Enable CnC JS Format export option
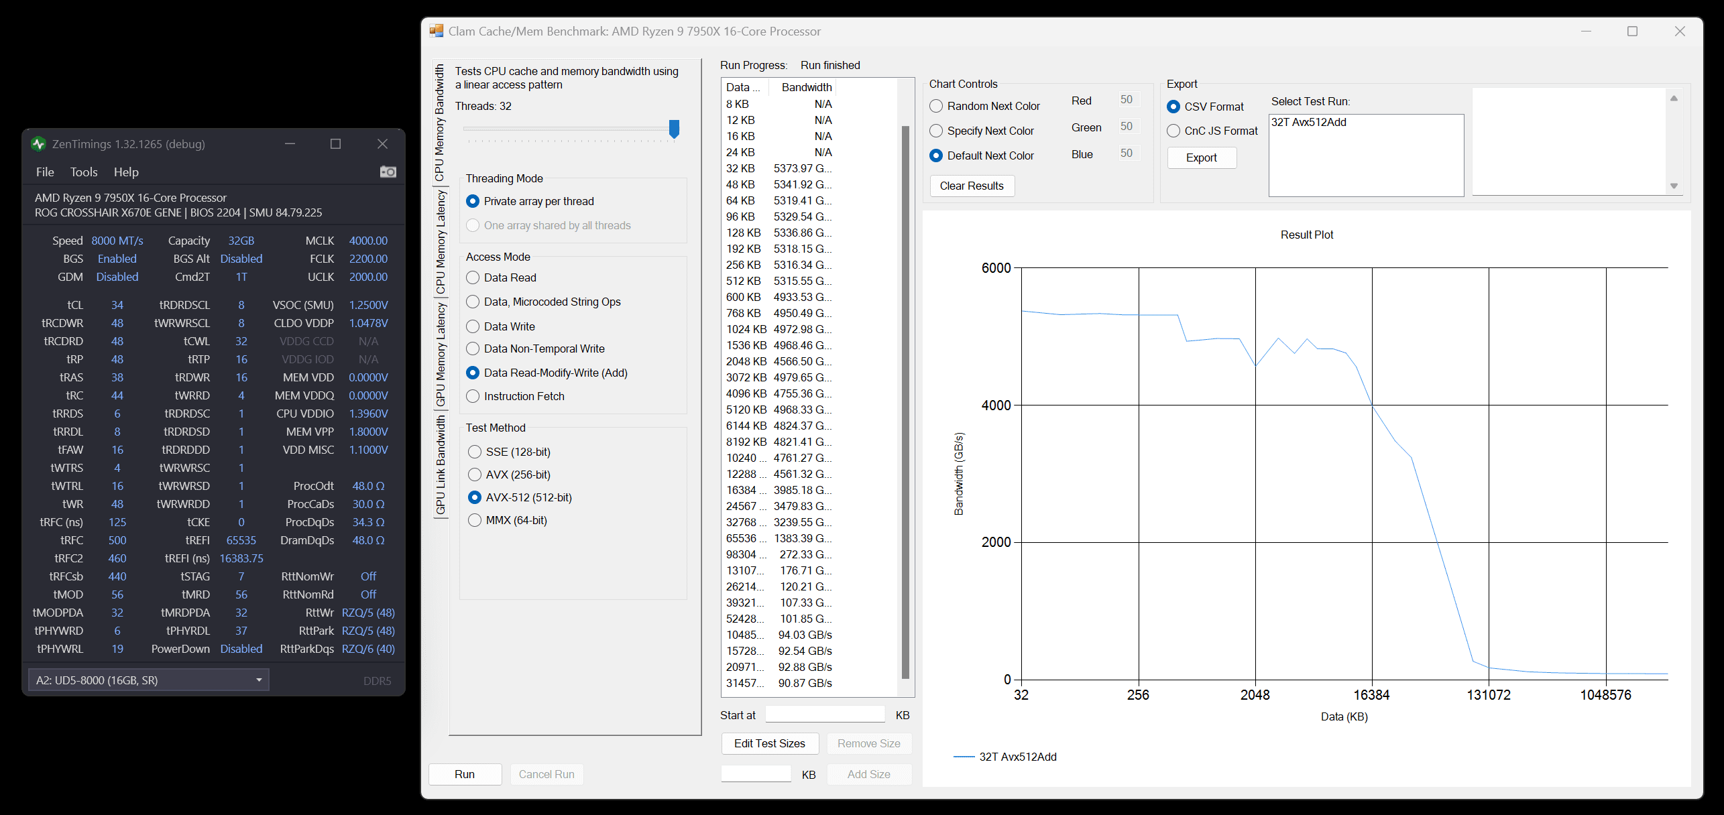 [1173, 131]
